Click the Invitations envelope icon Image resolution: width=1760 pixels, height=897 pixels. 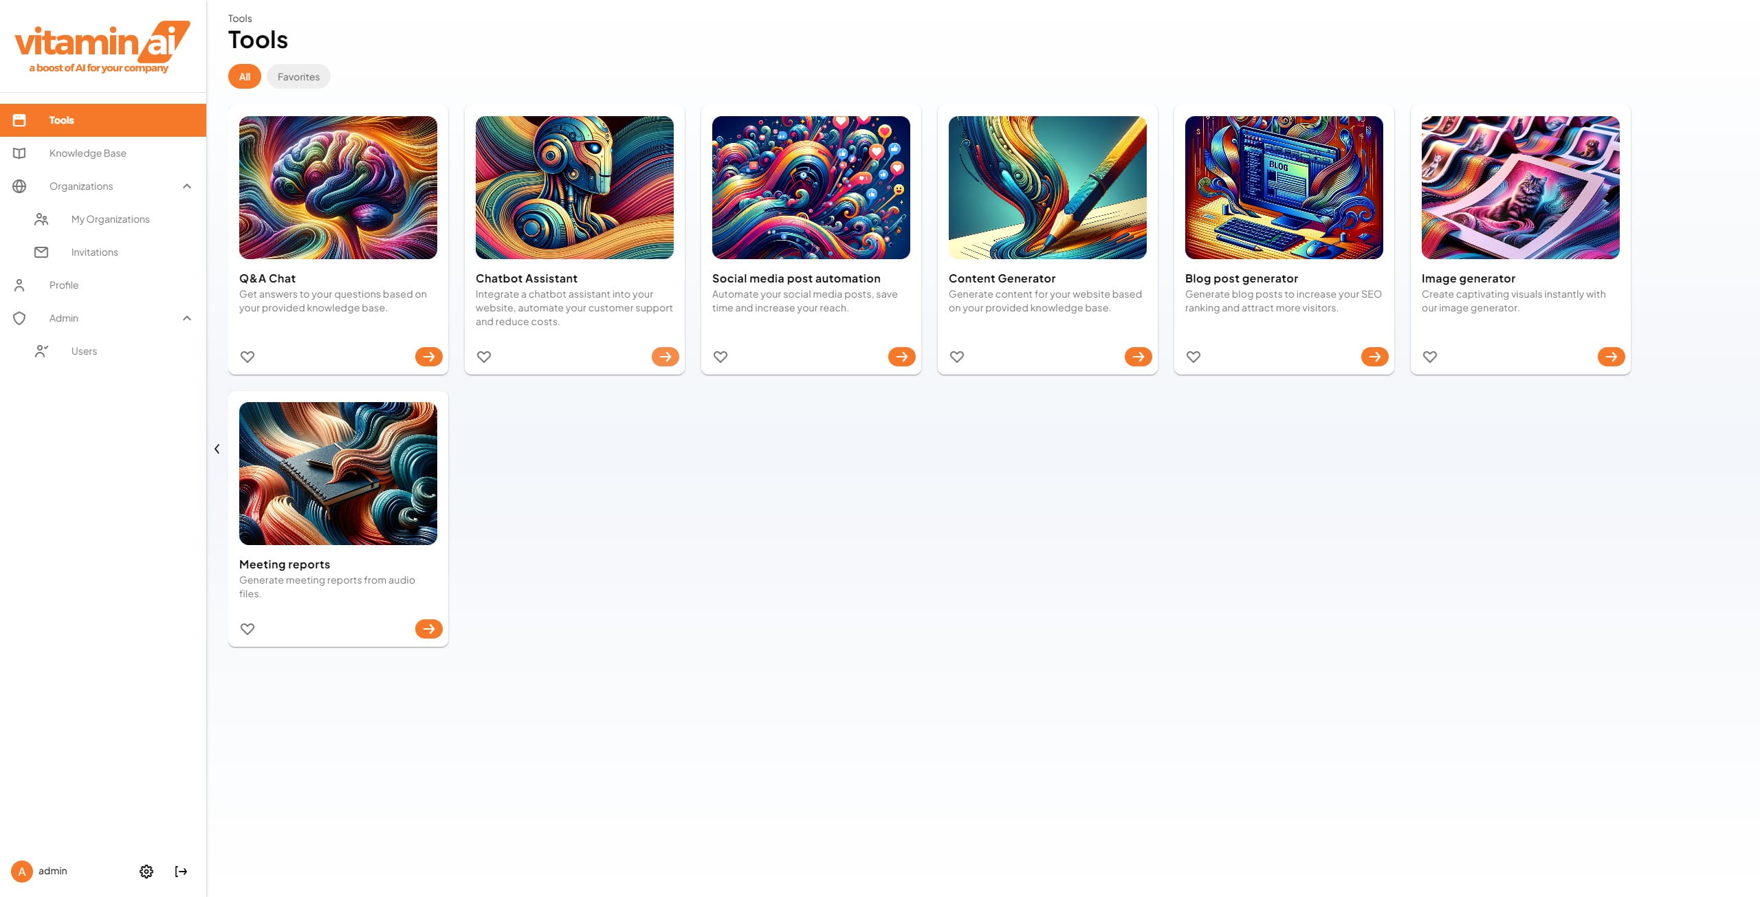point(41,252)
